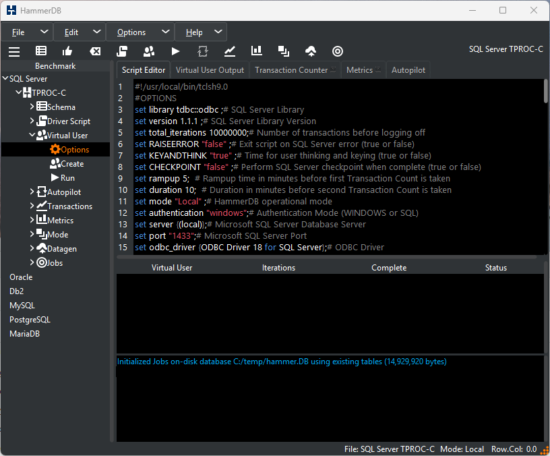Select MySQL database in the tree
The width and height of the screenshot is (550, 456).
tap(22, 306)
